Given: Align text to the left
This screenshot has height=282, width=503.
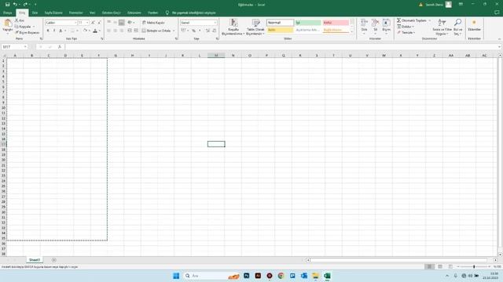Looking at the screenshot, I should point(109,31).
